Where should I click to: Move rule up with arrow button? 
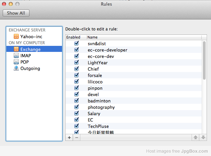click(196, 138)
